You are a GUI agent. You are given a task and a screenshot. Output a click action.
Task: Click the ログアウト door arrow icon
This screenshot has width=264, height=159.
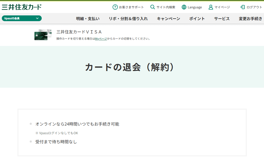243,7
